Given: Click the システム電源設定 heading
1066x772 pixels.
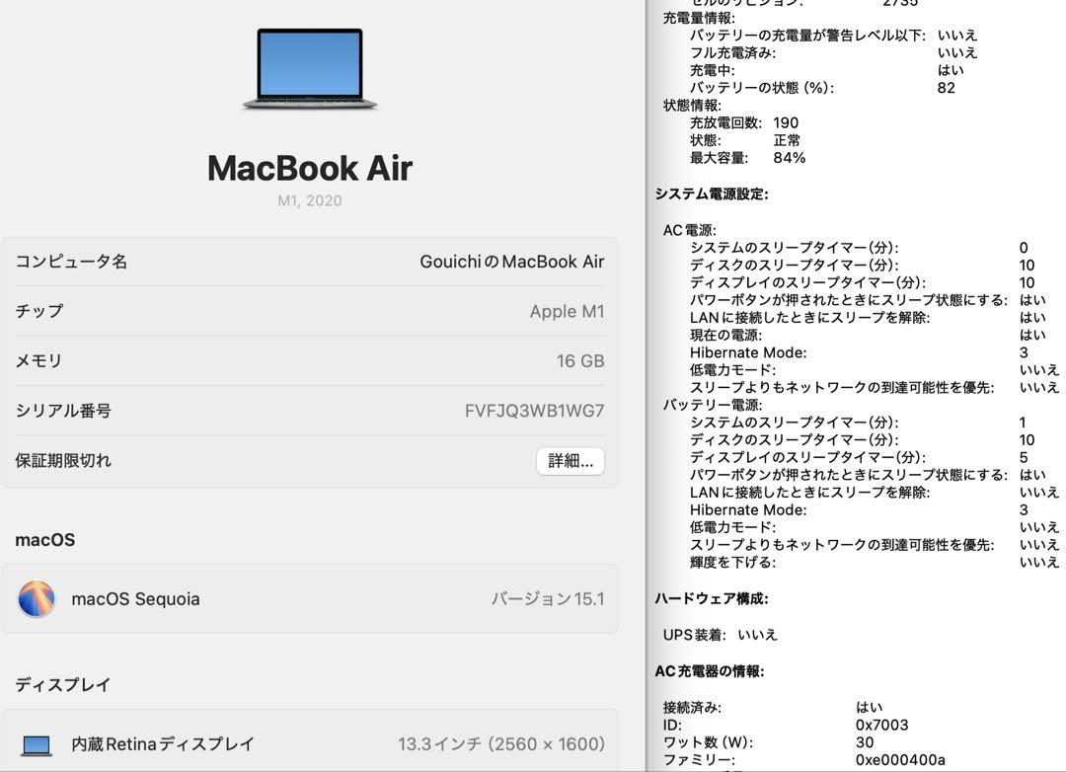Looking at the screenshot, I should (x=712, y=194).
